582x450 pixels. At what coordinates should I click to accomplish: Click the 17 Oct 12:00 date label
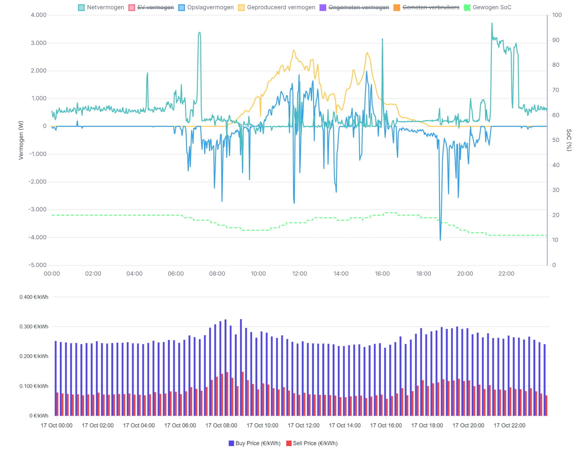click(x=304, y=425)
